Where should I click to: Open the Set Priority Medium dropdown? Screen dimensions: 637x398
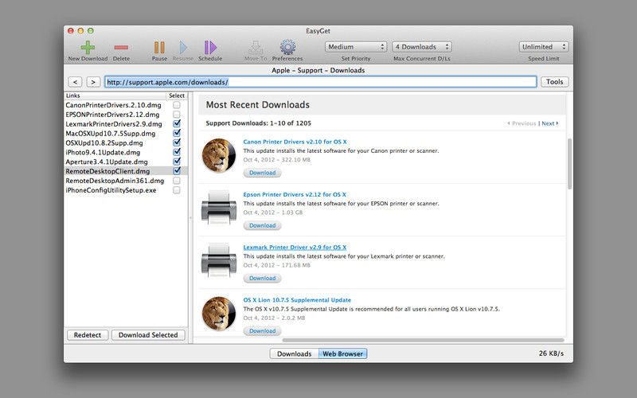355,47
